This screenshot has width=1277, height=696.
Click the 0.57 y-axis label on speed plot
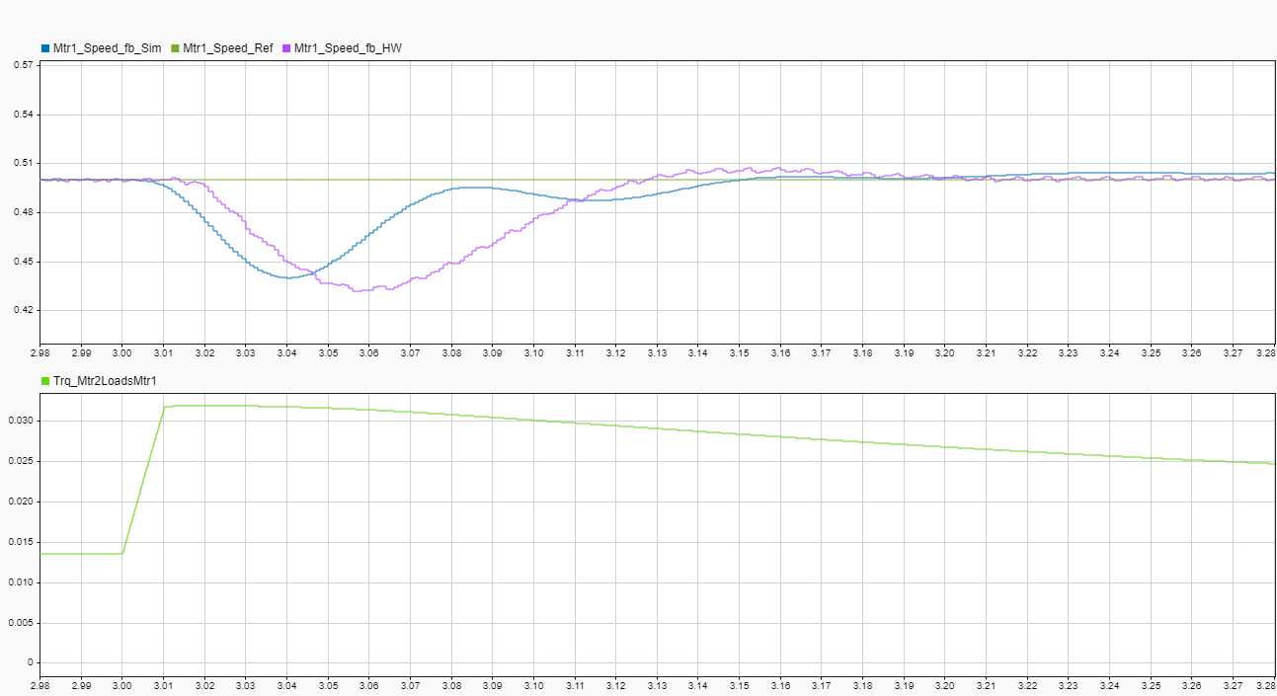(23, 65)
